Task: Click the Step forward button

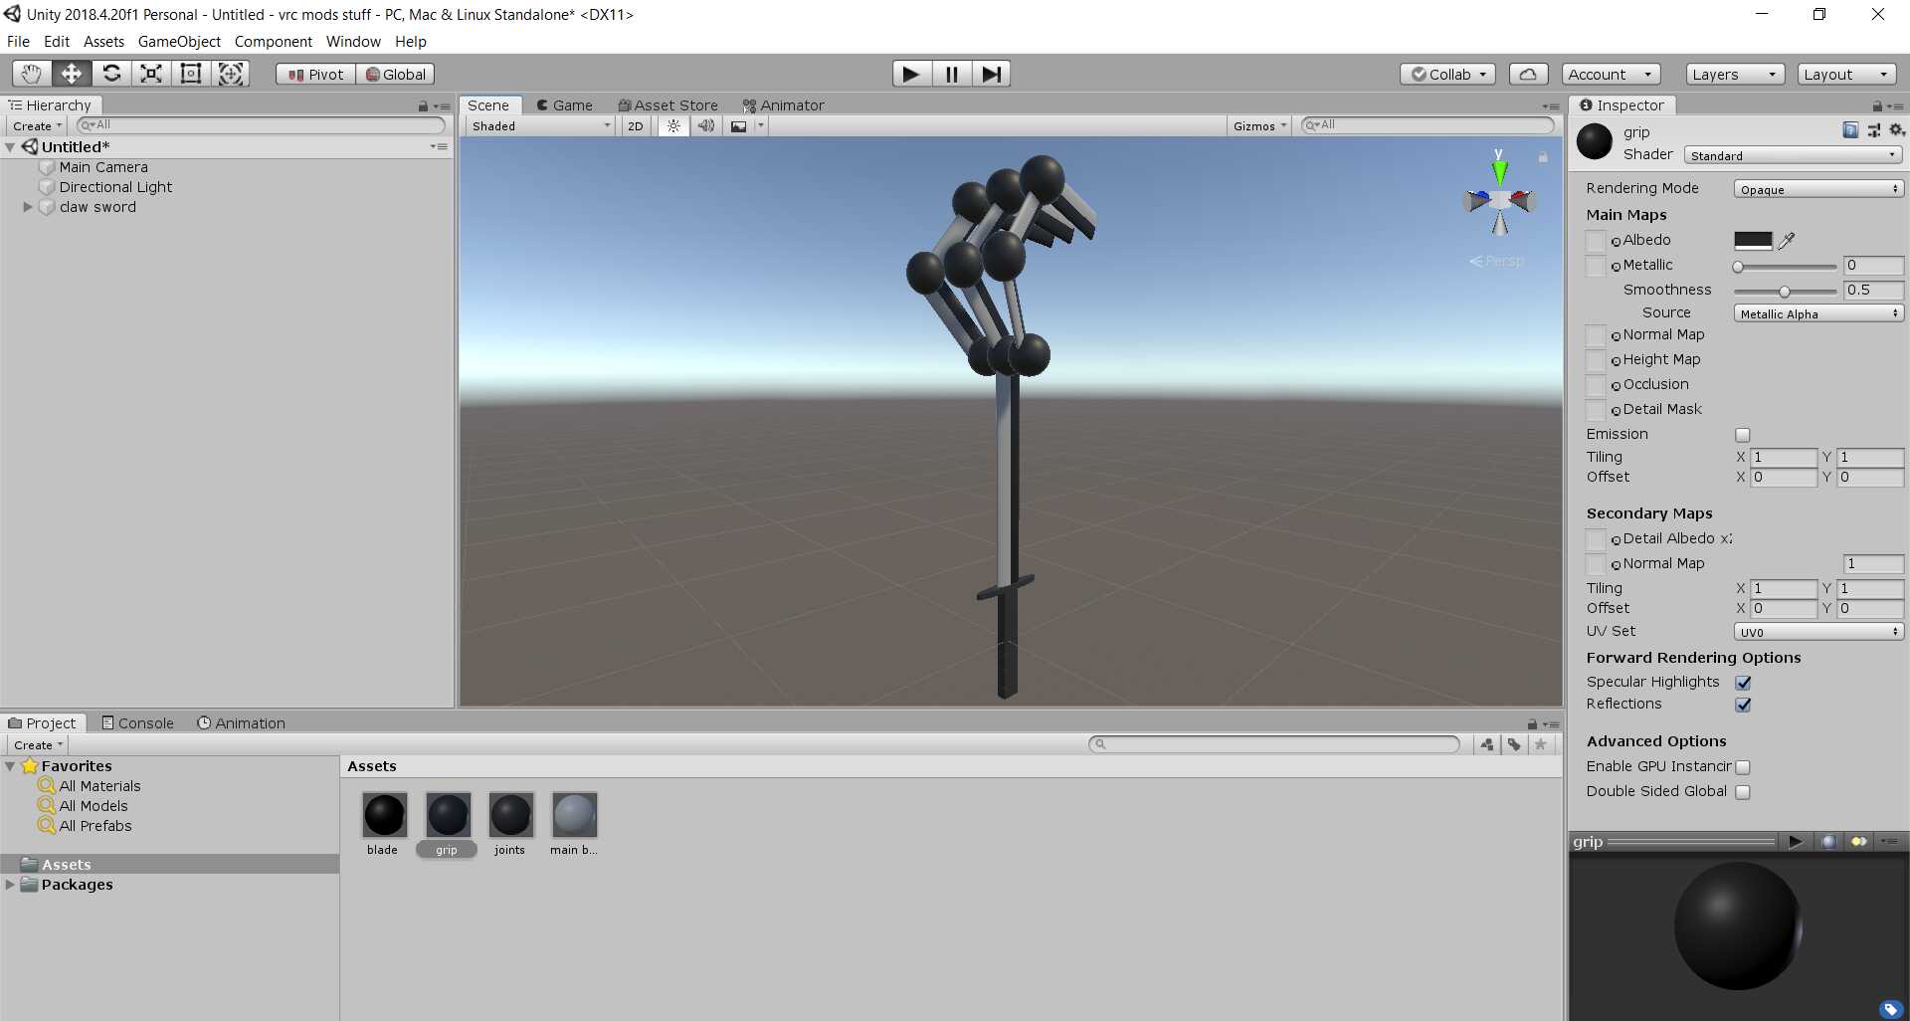Action: [991, 74]
